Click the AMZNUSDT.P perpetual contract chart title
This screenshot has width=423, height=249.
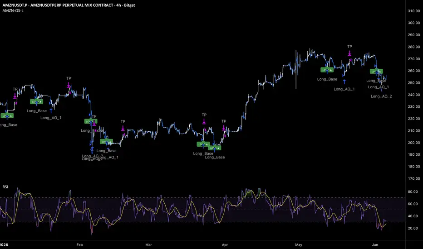click(69, 5)
